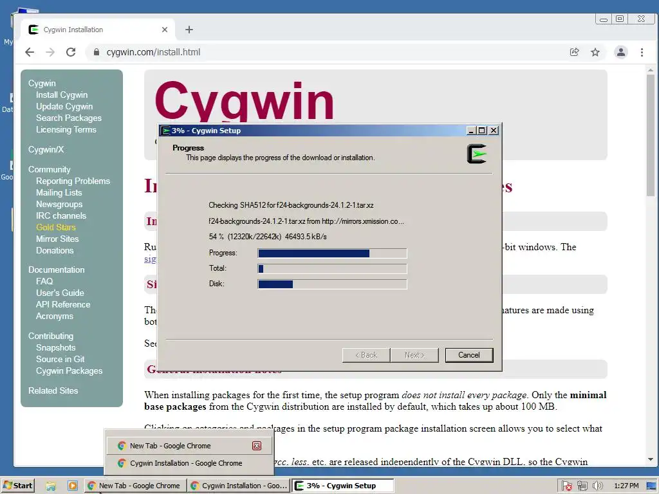659x494 pixels.
Task: Select Cygwin Installation - Google Chrome preview
Action: click(189, 463)
